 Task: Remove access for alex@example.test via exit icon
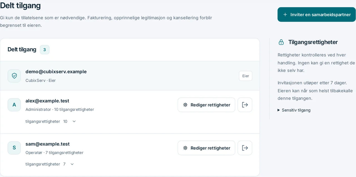point(245,105)
